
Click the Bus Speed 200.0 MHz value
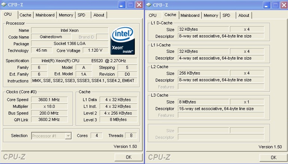pyautogui.click(x=49, y=113)
